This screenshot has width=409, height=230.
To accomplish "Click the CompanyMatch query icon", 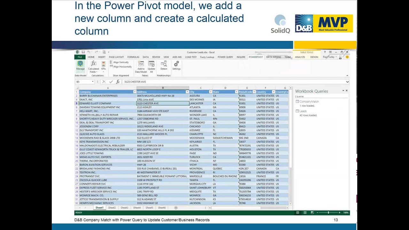I will tap(297, 102).
